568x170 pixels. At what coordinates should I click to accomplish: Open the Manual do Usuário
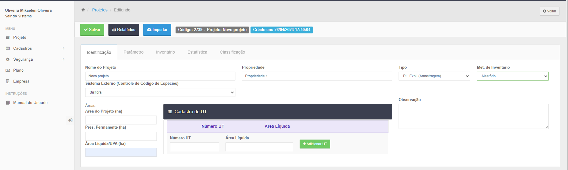click(x=30, y=103)
